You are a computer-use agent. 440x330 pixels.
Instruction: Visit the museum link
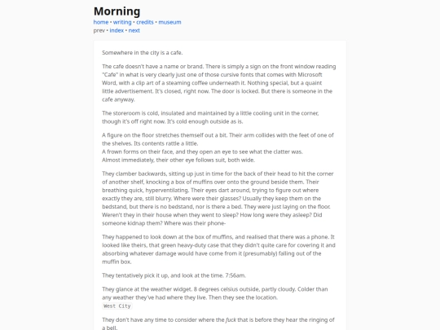tap(169, 22)
